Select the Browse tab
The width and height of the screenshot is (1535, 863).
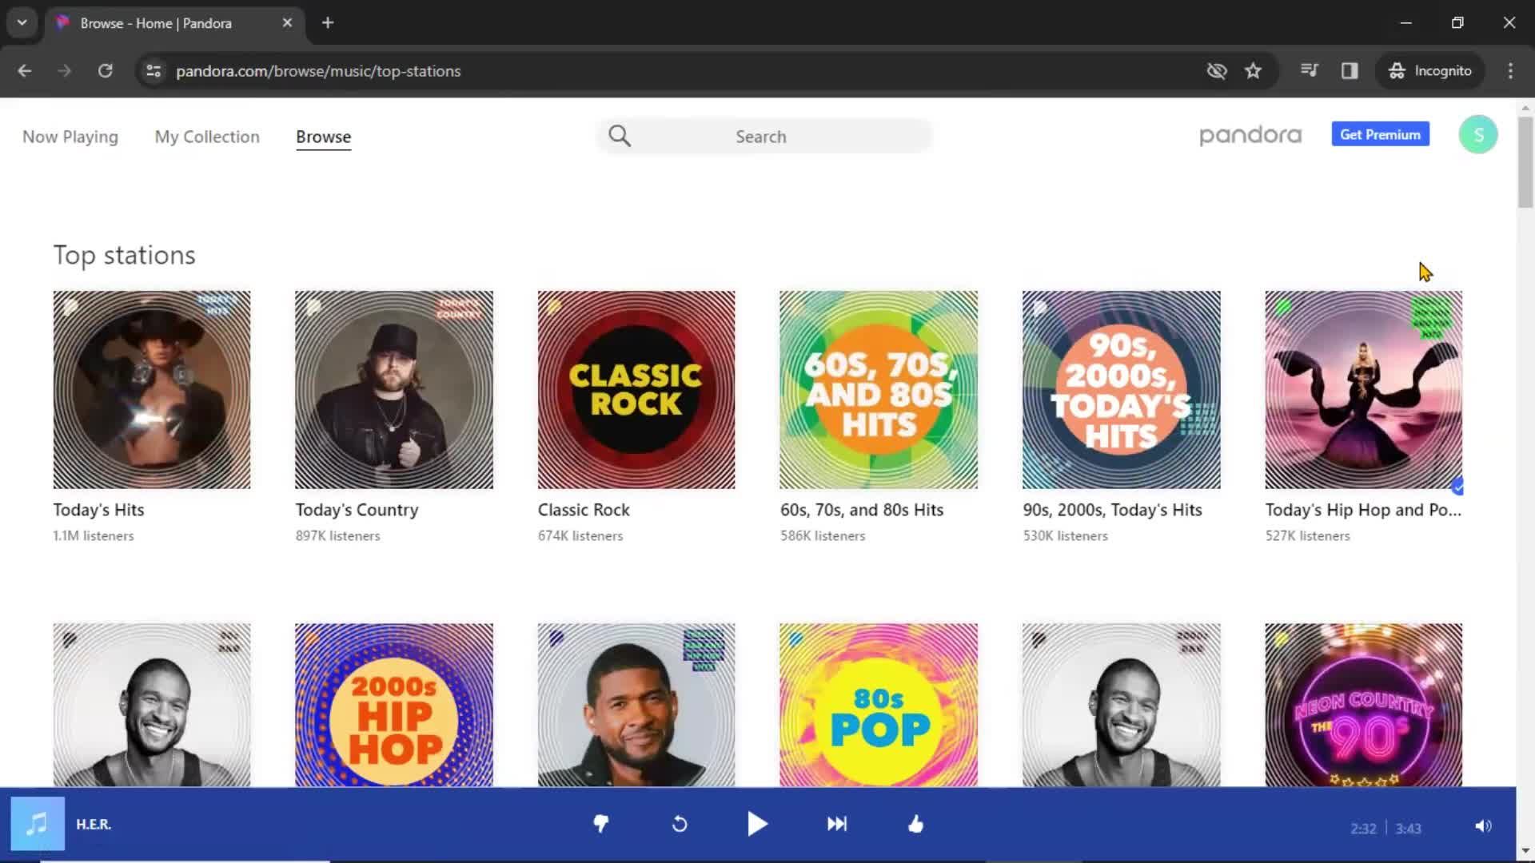[323, 137]
